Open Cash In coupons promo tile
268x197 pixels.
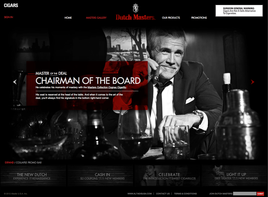(100, 176)
